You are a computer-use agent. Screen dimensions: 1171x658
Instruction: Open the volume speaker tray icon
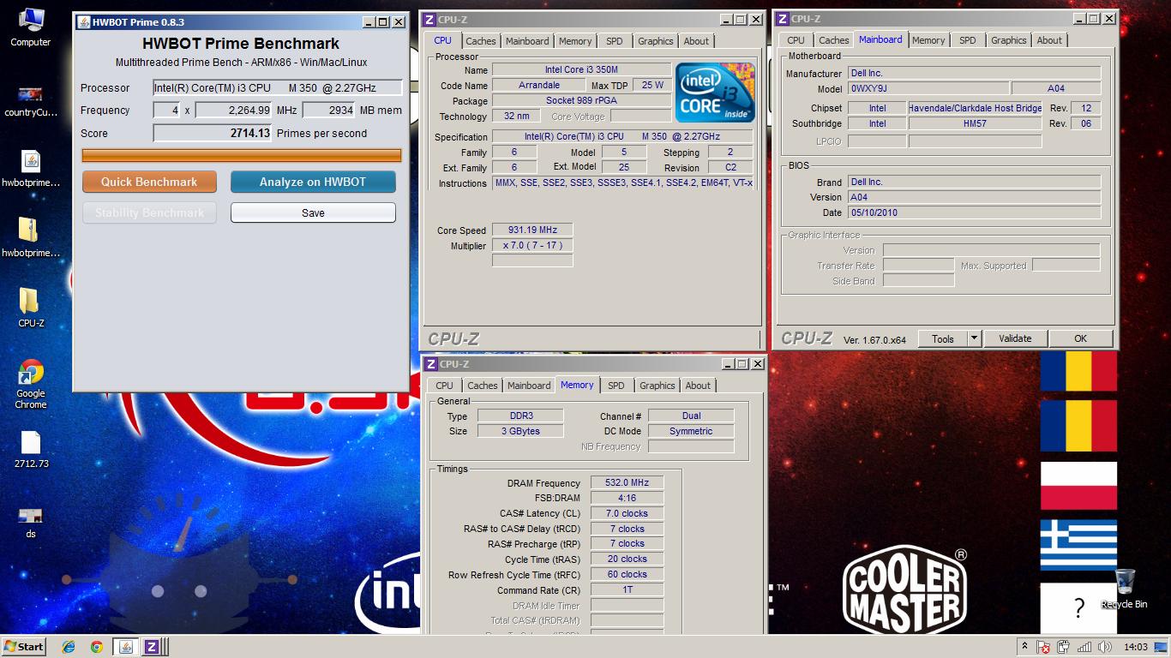click(x=1105, y=647)
